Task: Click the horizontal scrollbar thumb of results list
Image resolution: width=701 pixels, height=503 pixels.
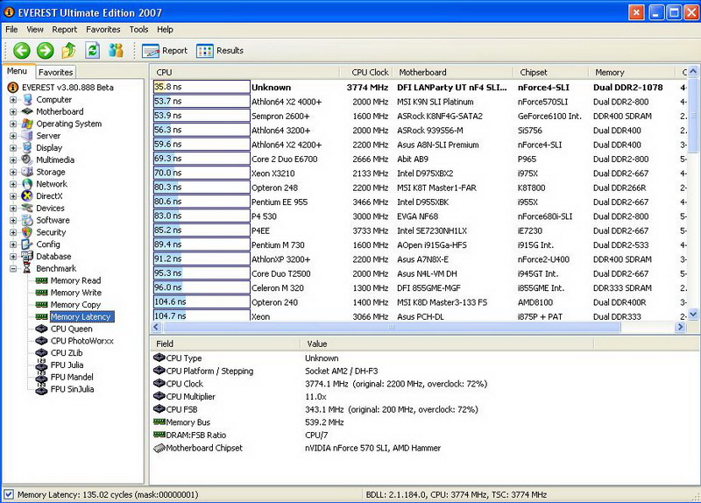Action: click(392, 327)
